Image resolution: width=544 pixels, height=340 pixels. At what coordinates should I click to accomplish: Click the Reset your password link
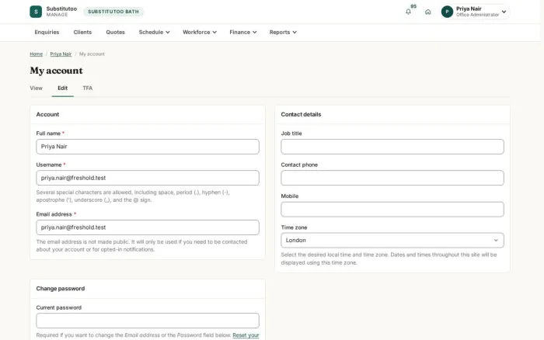(x=246, y=335)
